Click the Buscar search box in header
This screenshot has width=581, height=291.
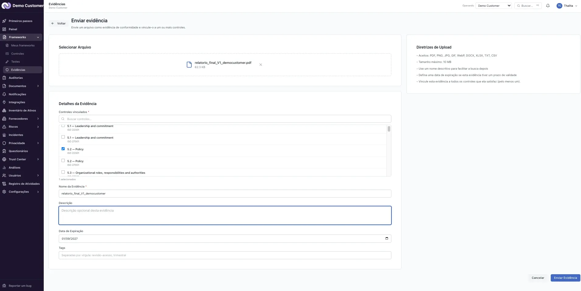[528, 5]
